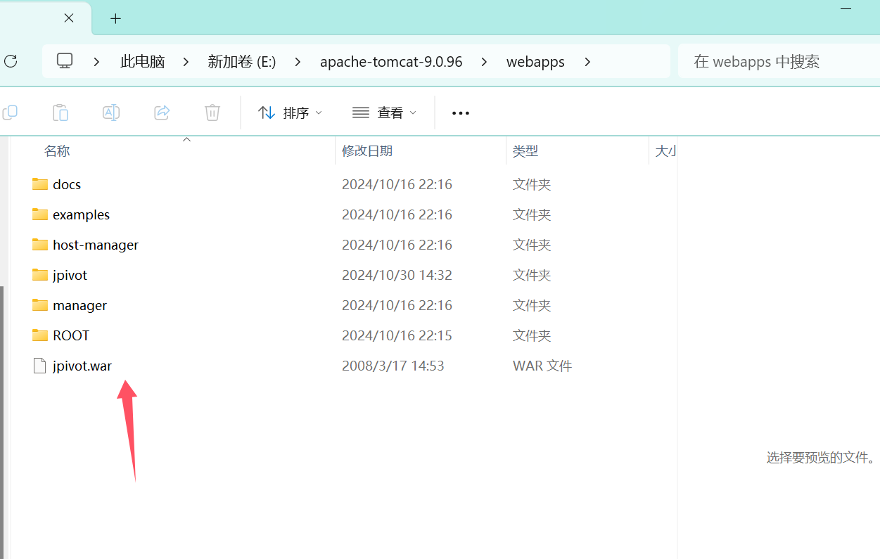Click the monitor icon in address bar
880x559 pixels.
tap(65, 61)
